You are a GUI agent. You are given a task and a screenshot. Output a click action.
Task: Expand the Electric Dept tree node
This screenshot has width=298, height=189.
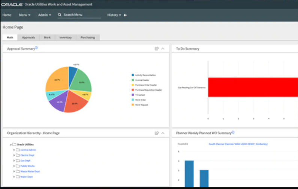coord(14,155)
